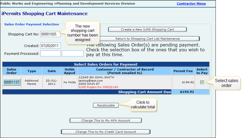Click the ILMS Project No red text
The width and height of the screenshot is (244, 138).
96,88
